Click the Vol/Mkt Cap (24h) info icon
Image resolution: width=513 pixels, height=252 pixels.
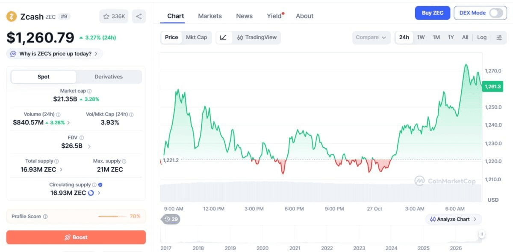coord(131,115)
